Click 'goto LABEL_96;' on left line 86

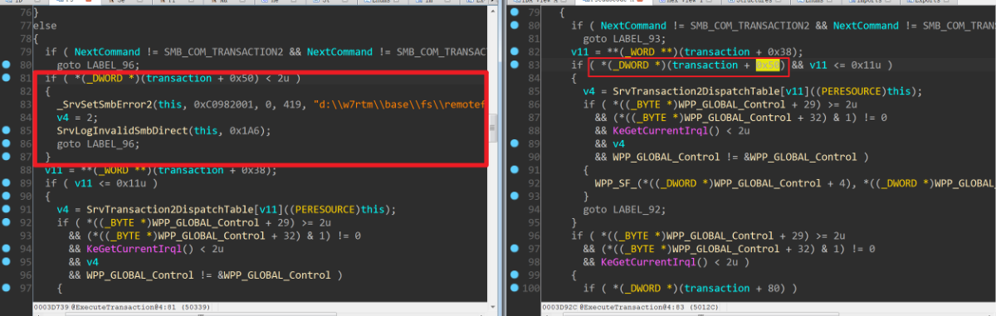(98, 144)
